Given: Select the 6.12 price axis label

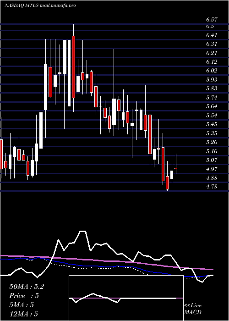Looking at the screenshot, I should coord(212,62).
